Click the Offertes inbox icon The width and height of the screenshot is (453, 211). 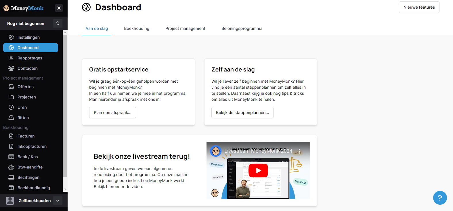coord(11,87)
